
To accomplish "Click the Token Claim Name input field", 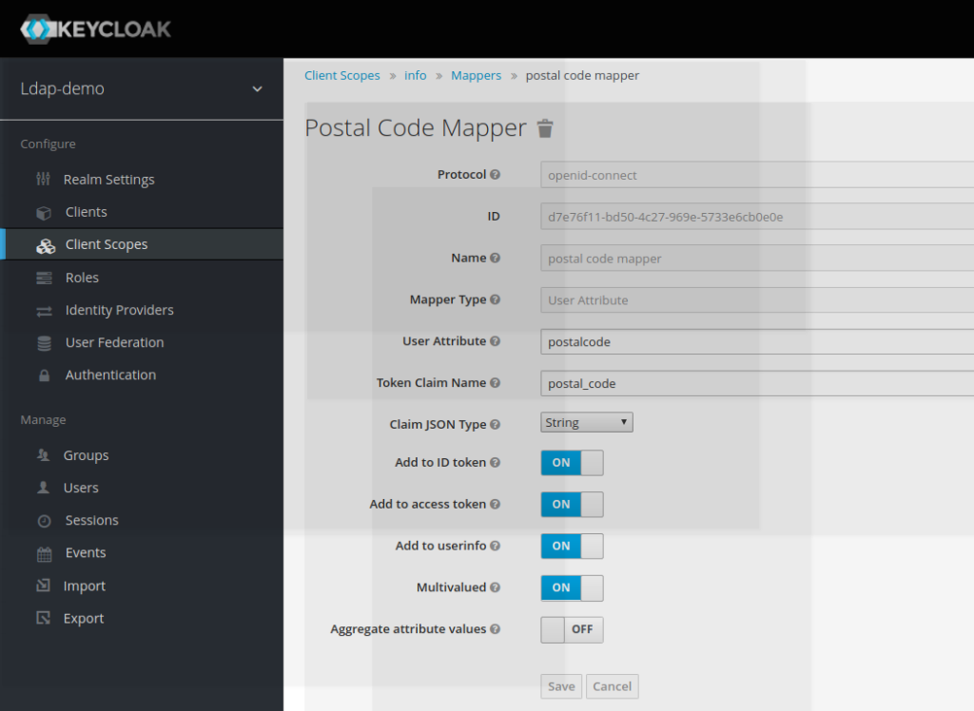I will tap(757, 383).
